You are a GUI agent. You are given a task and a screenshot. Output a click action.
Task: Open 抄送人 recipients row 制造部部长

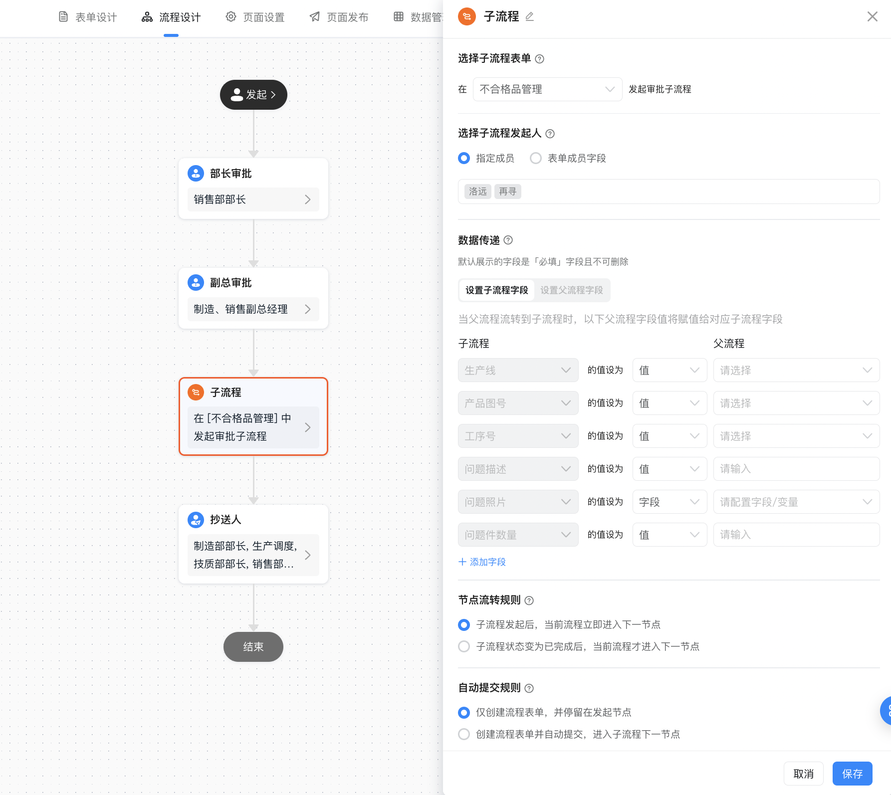click(253, 555)
